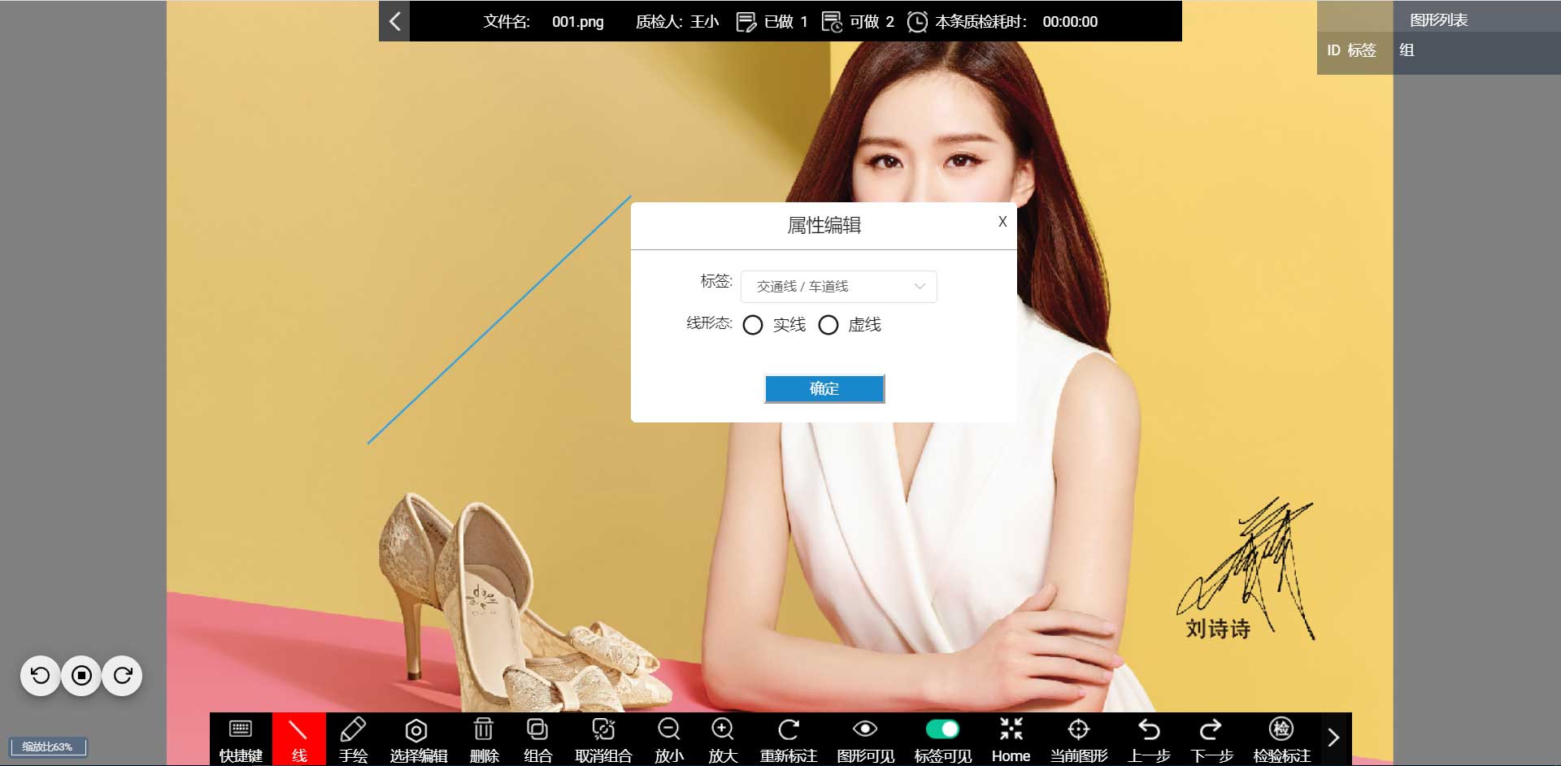Click the 质检人: 王小 text

[x=677, y=22]
